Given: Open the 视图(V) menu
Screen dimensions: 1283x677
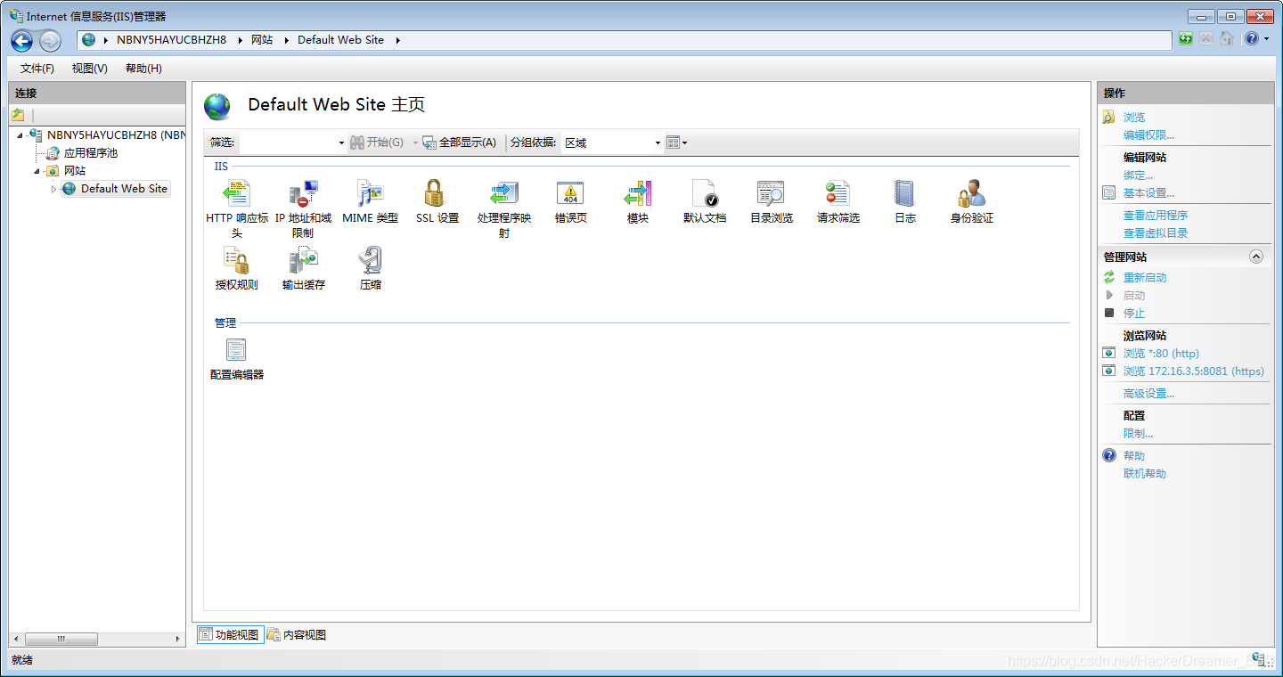Looking at the screenshot, I should pyautogui.click(x=90, y=69).
